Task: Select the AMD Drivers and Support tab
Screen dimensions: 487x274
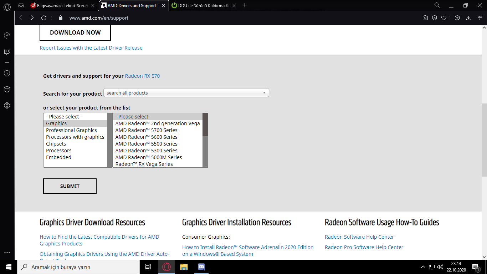Action: pos(133,6)
